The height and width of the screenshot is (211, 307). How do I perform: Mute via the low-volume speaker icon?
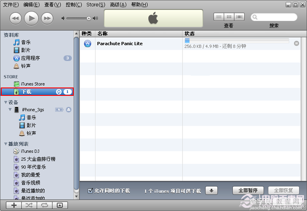[x=63, y=18]
